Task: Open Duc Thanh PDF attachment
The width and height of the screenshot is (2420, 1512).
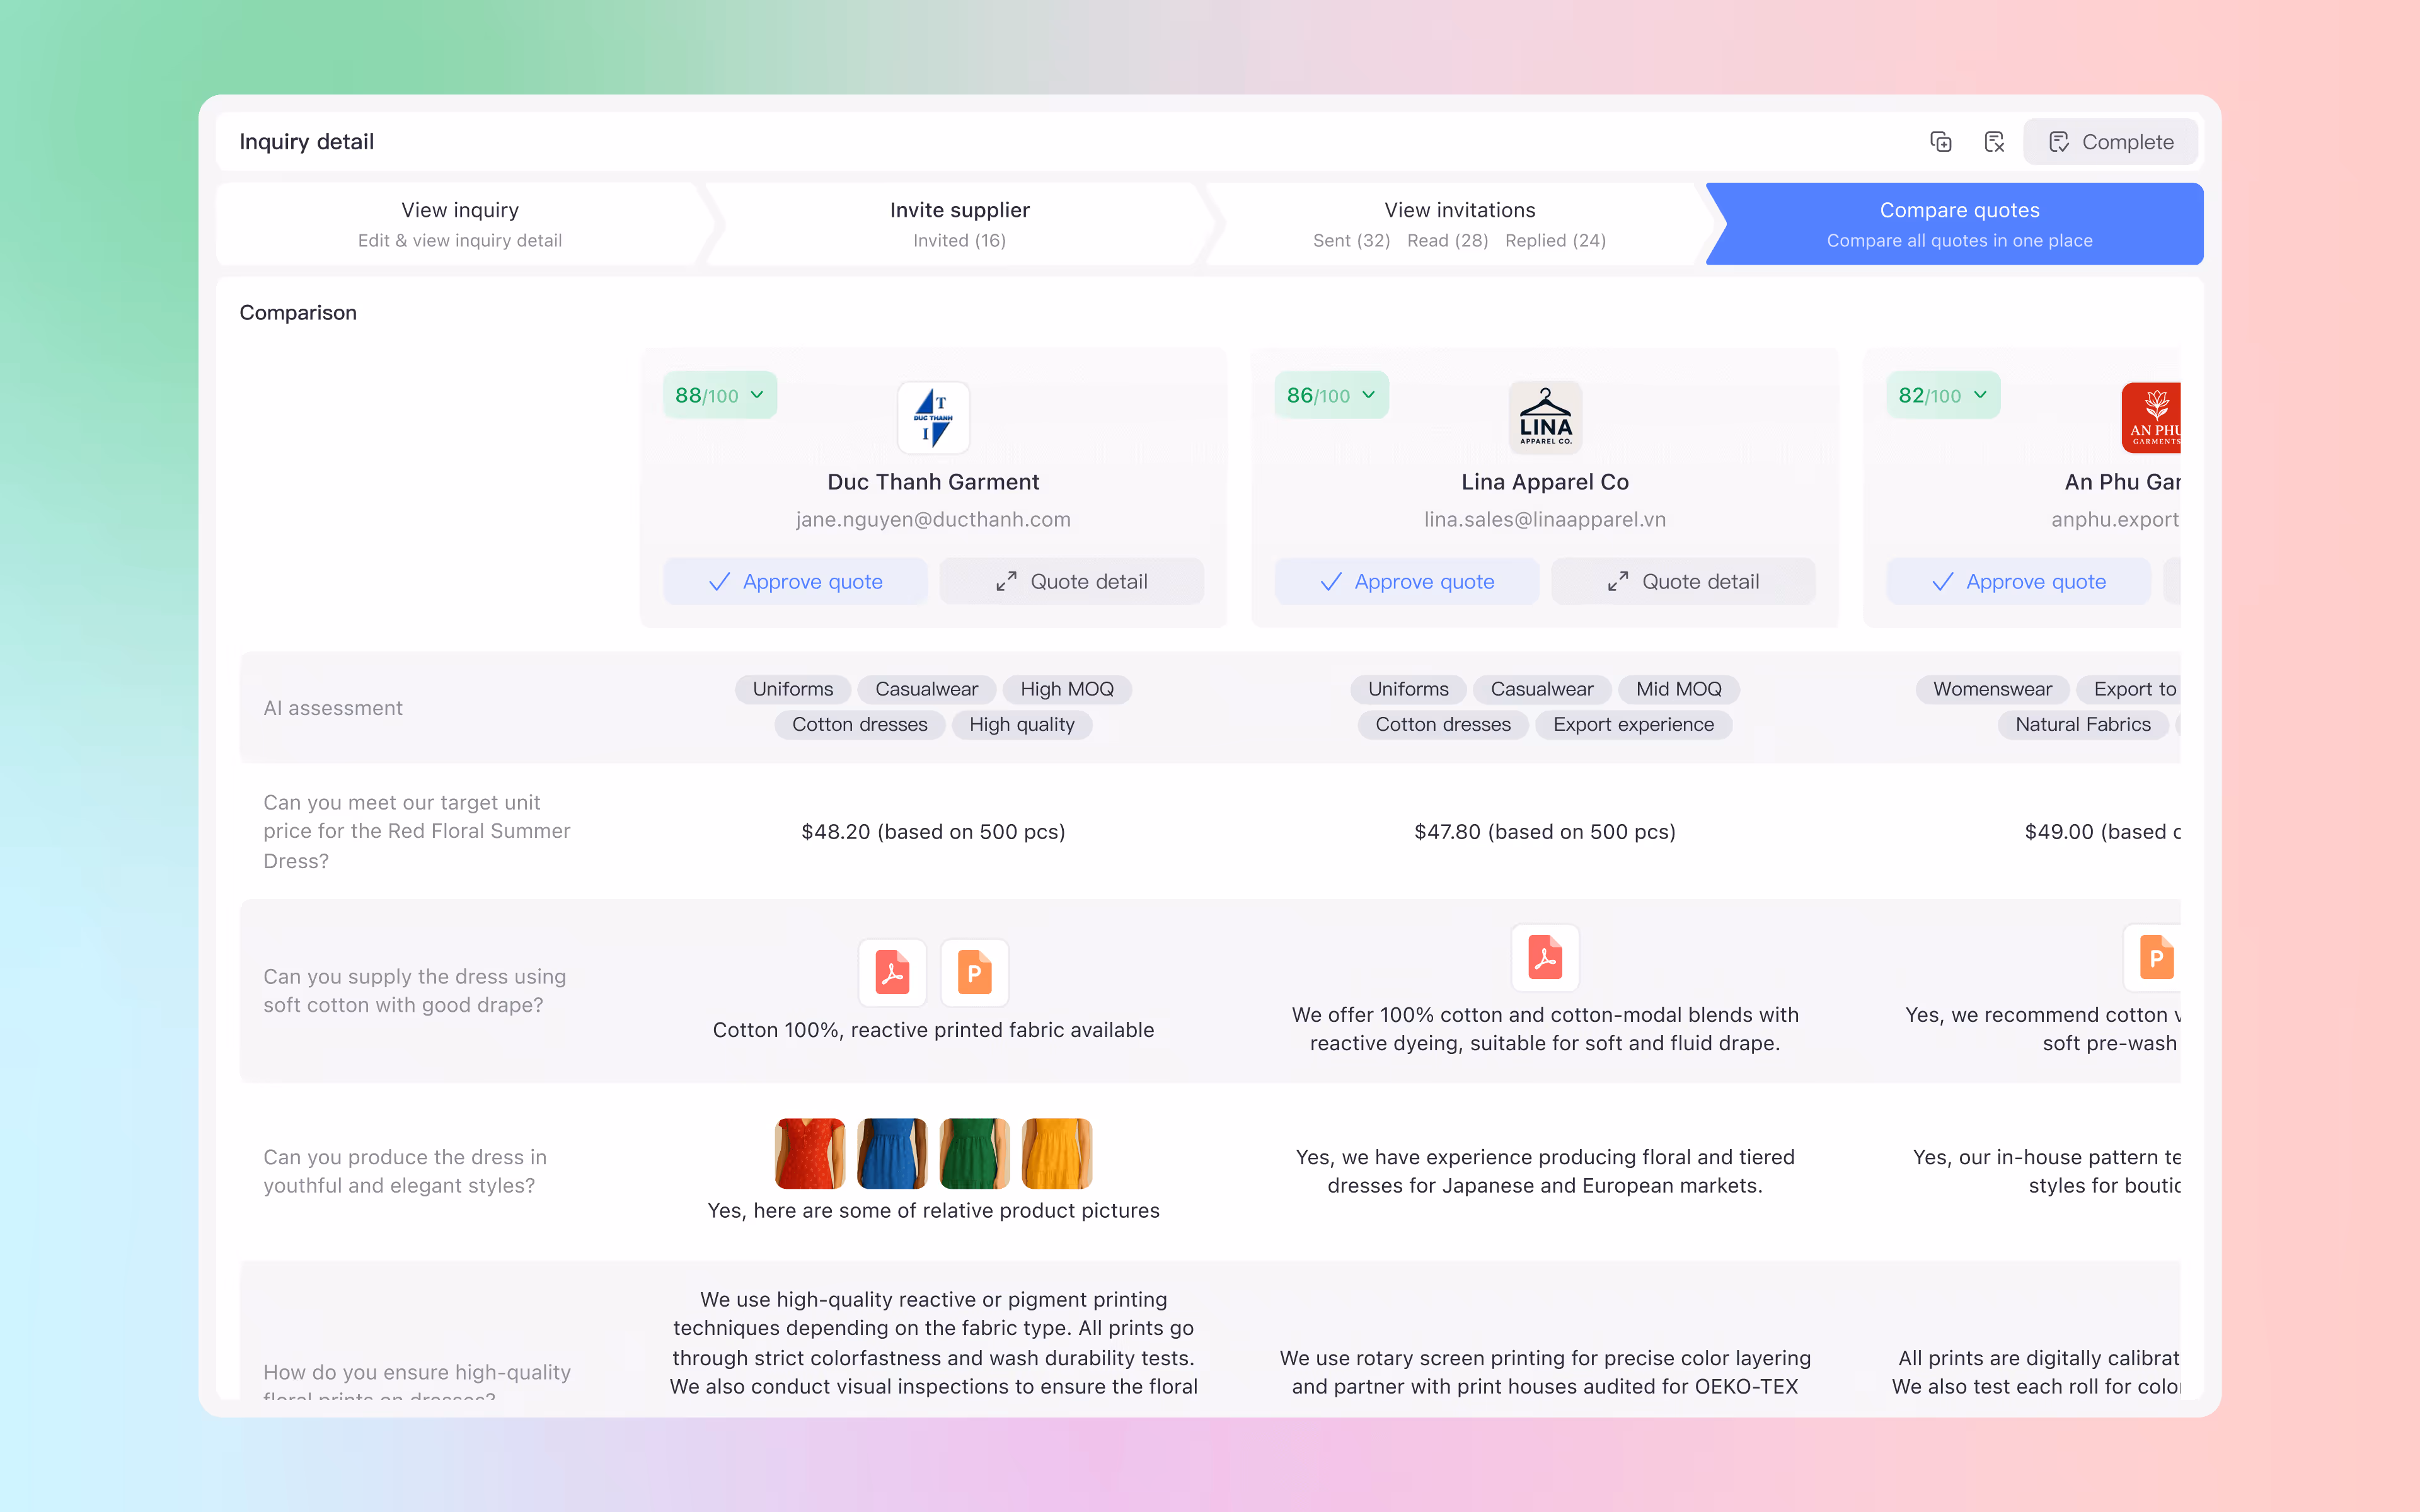Action: click(892, 972)
